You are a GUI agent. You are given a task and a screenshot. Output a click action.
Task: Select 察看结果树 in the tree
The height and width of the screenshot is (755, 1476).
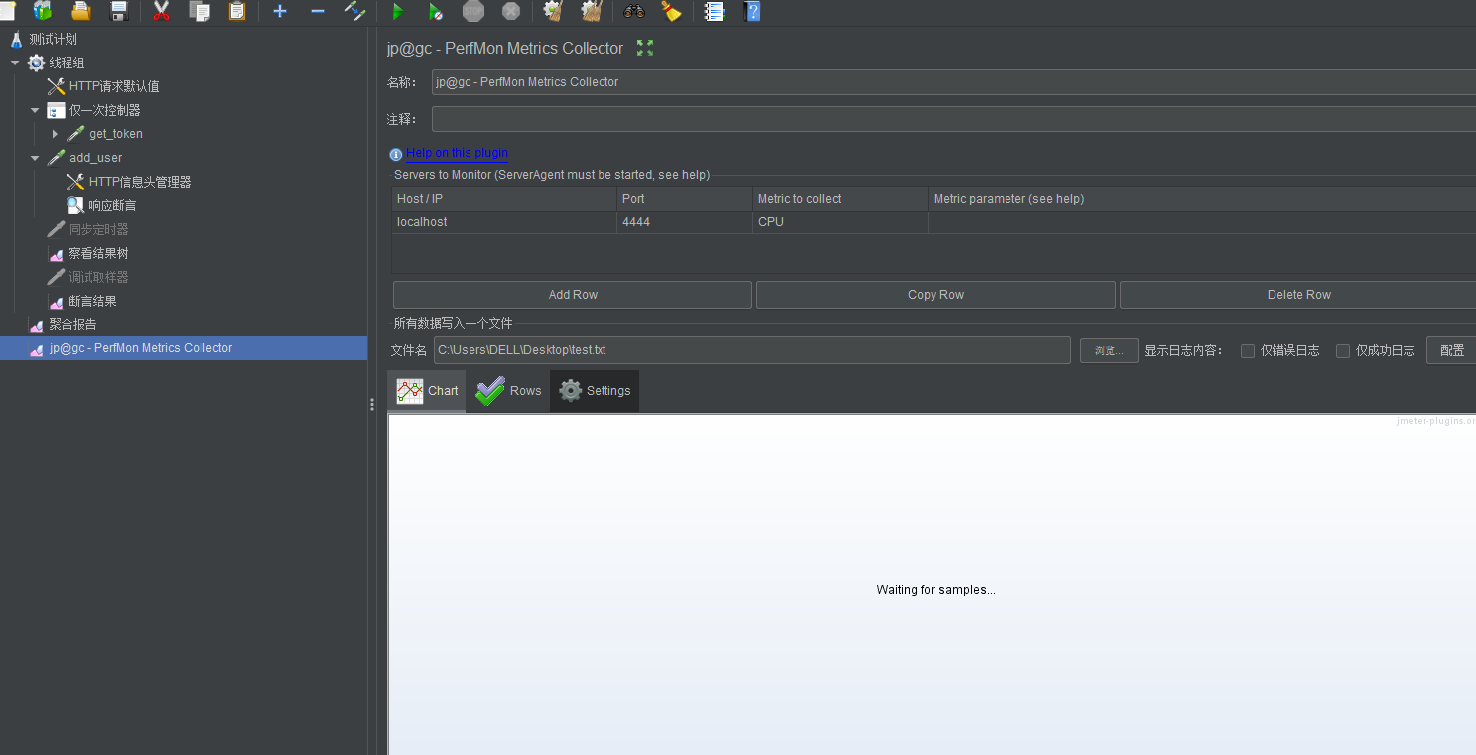pyautogui.click(x=98, y=253)
